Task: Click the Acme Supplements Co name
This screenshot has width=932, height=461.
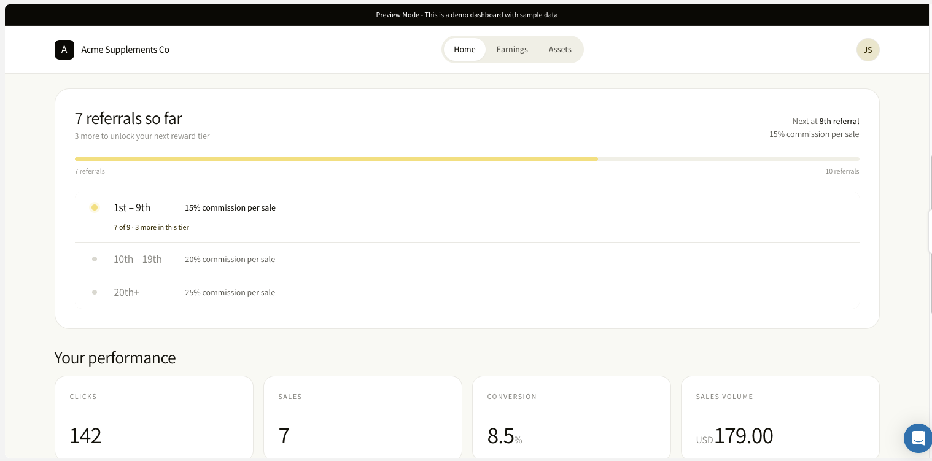Action: coord(125,50)
